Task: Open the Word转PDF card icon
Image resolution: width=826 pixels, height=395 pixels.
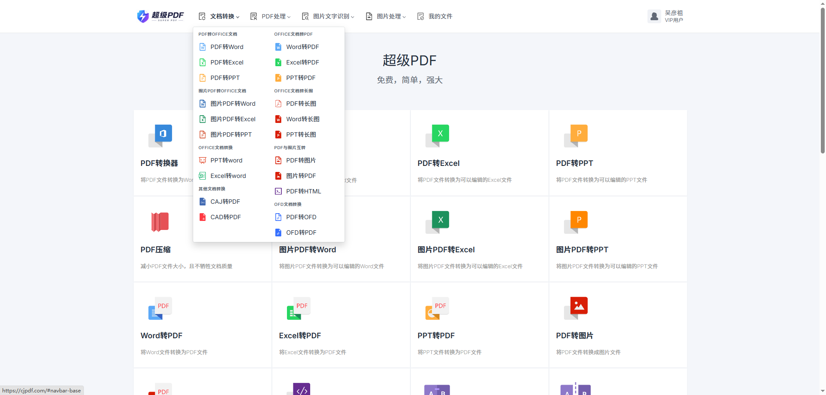Action: coord(160,308)
